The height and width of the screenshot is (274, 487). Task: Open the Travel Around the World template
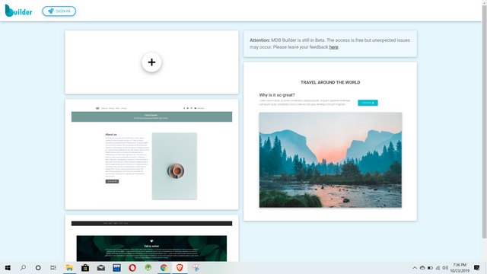[330, 142]
